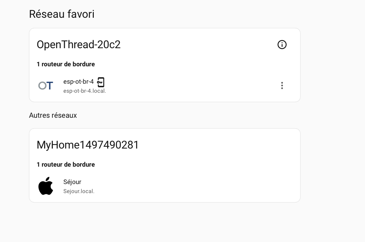The width and height of the screenshot is (365, 242).
Task: Click the Sejour.local. hostname text
Action: click(x=79, y=191)
